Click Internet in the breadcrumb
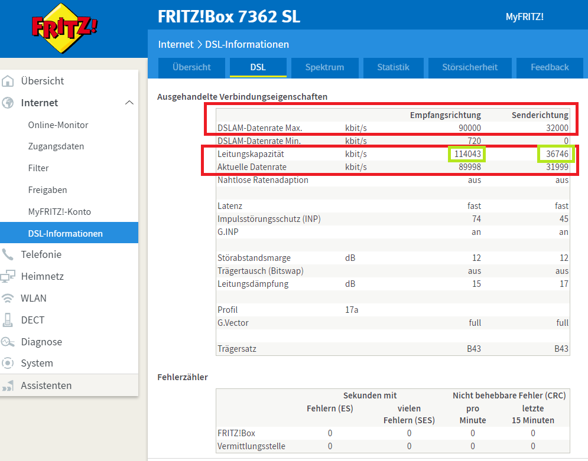The height and width of the screenshot is (461, 588). pyautogui.click(x=176, y=44)
